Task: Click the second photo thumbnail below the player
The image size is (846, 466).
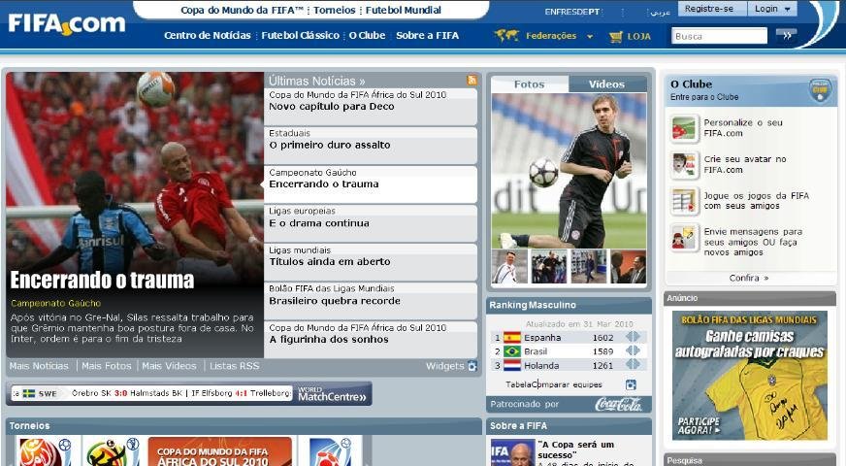Action: [549, 267]
